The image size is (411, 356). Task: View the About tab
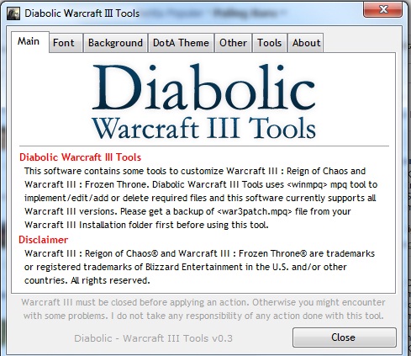(x=306, y=43)
